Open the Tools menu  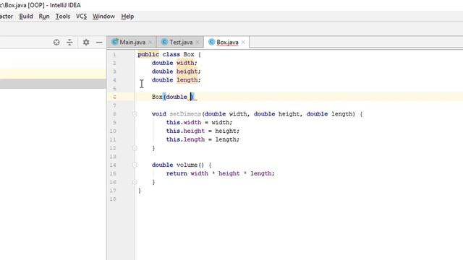[x=63, y=16]
